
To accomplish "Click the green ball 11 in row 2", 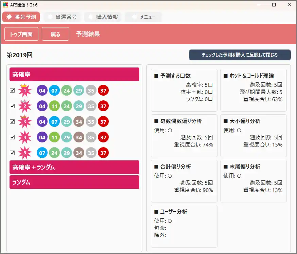I will click(54, 106).
